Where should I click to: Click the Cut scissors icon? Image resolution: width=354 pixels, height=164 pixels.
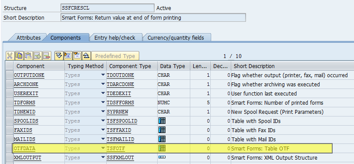coord(10,56)
